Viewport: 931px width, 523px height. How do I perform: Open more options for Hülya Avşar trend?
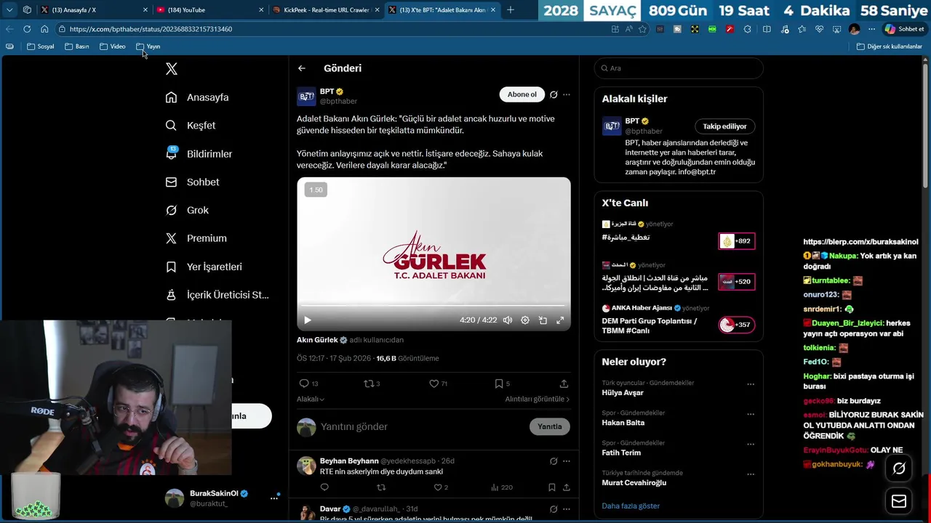point(751,384)
